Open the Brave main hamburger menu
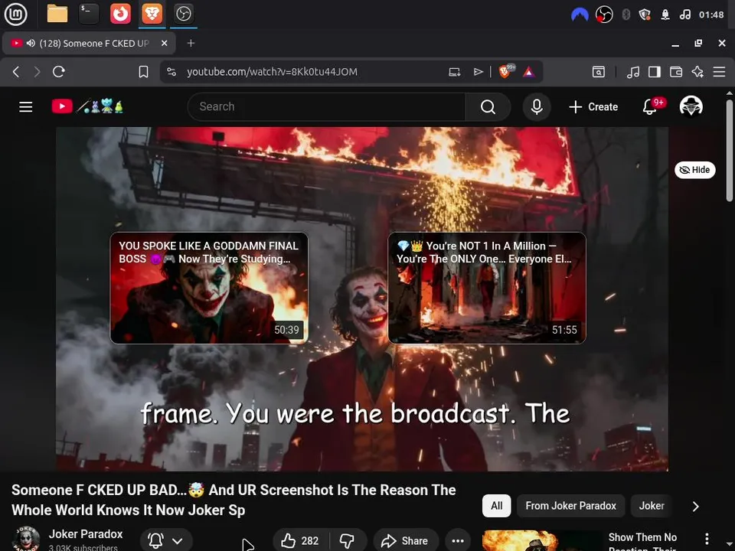This screenshot has width=735, height=551. [719, 72]
